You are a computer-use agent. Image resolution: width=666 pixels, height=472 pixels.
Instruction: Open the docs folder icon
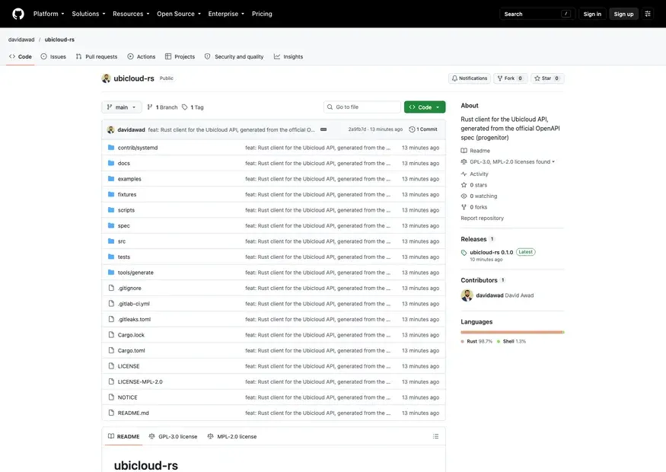pyautogui.click(x=111, y=163)
